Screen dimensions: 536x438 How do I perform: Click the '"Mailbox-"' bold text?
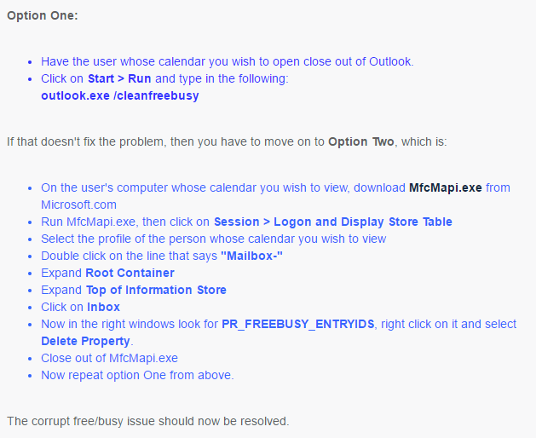[251, 256]
